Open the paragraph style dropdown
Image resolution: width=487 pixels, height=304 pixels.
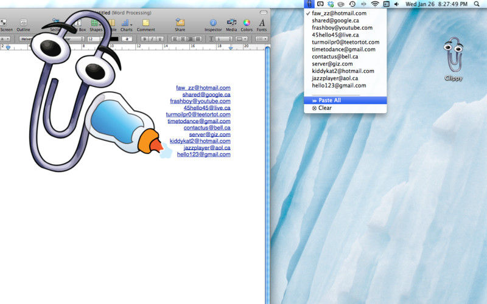[5, 39]
